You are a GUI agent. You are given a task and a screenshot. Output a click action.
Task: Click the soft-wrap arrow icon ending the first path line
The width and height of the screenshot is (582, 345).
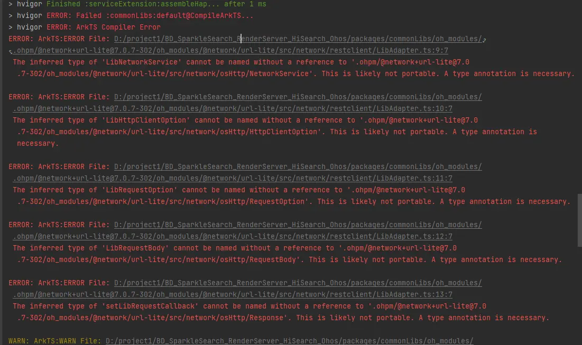(x=484, y=40)
